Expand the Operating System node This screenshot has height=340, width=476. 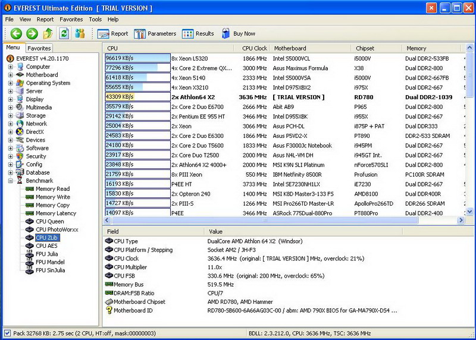click(11, 83)
